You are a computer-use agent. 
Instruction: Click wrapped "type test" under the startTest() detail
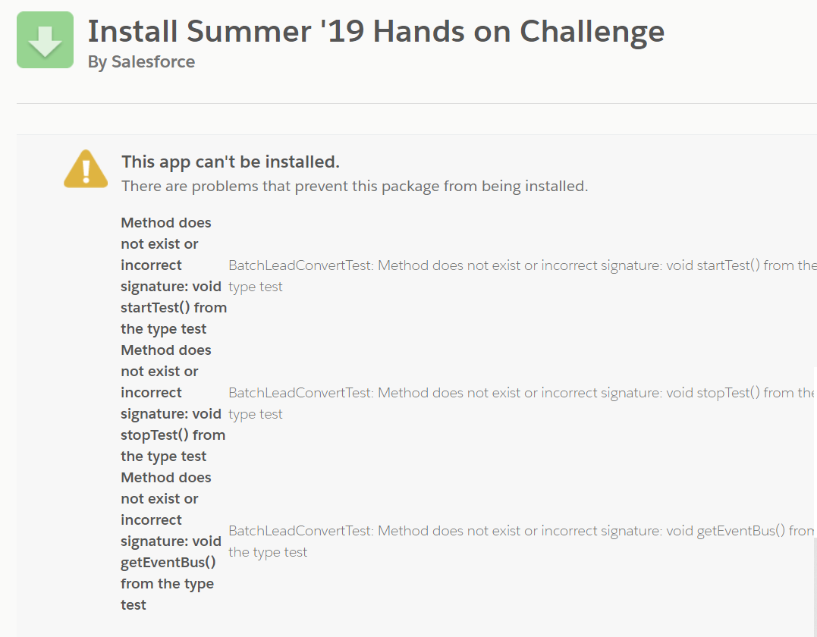pos(256,287)
